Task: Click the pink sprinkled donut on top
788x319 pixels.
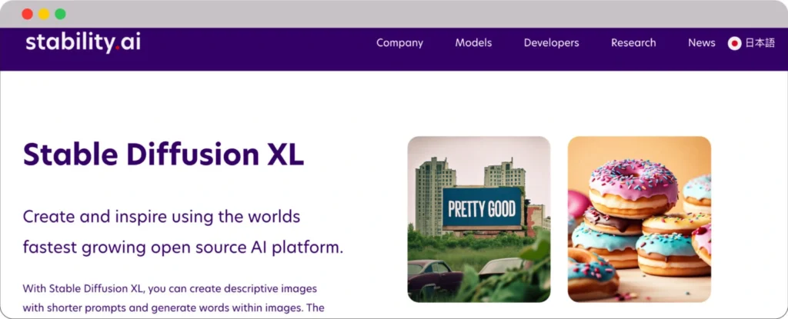Action: (x=633, y=181)
